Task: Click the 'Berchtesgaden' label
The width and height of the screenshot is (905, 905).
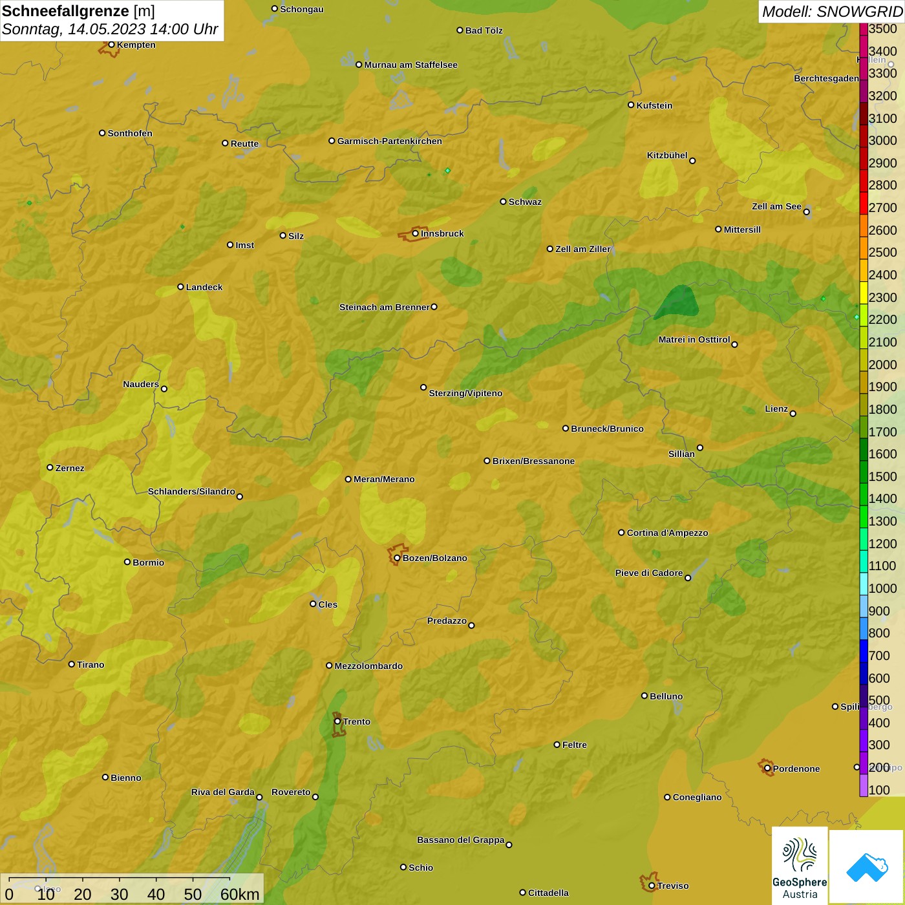Action: (x=827, y=78)
